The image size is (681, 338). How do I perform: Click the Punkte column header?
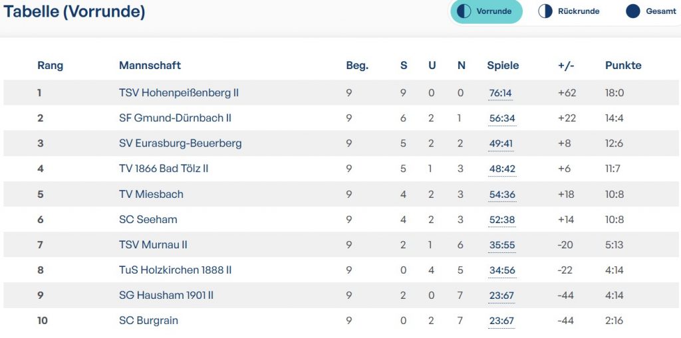pyautogui.click(x=623, y=65)
